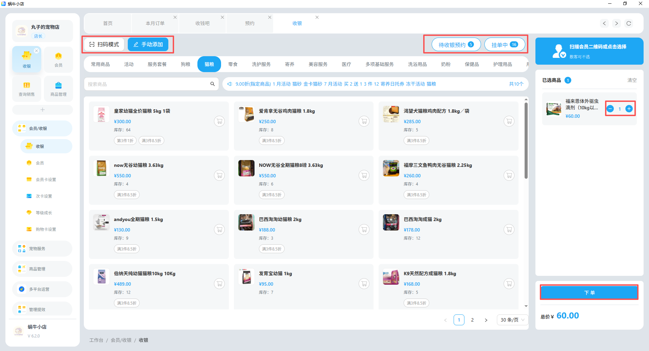
Task: Open the 30 条/页 page size dropdown
Action: click(512, 320)
